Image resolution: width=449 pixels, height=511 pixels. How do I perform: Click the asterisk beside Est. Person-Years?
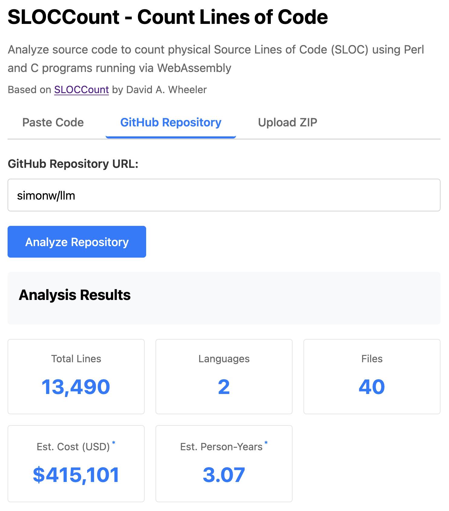coord(266,443)
